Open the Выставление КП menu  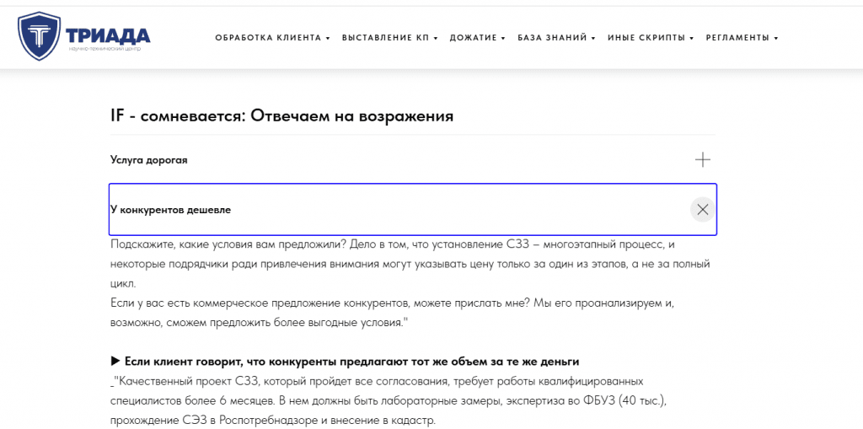(389, 38)
